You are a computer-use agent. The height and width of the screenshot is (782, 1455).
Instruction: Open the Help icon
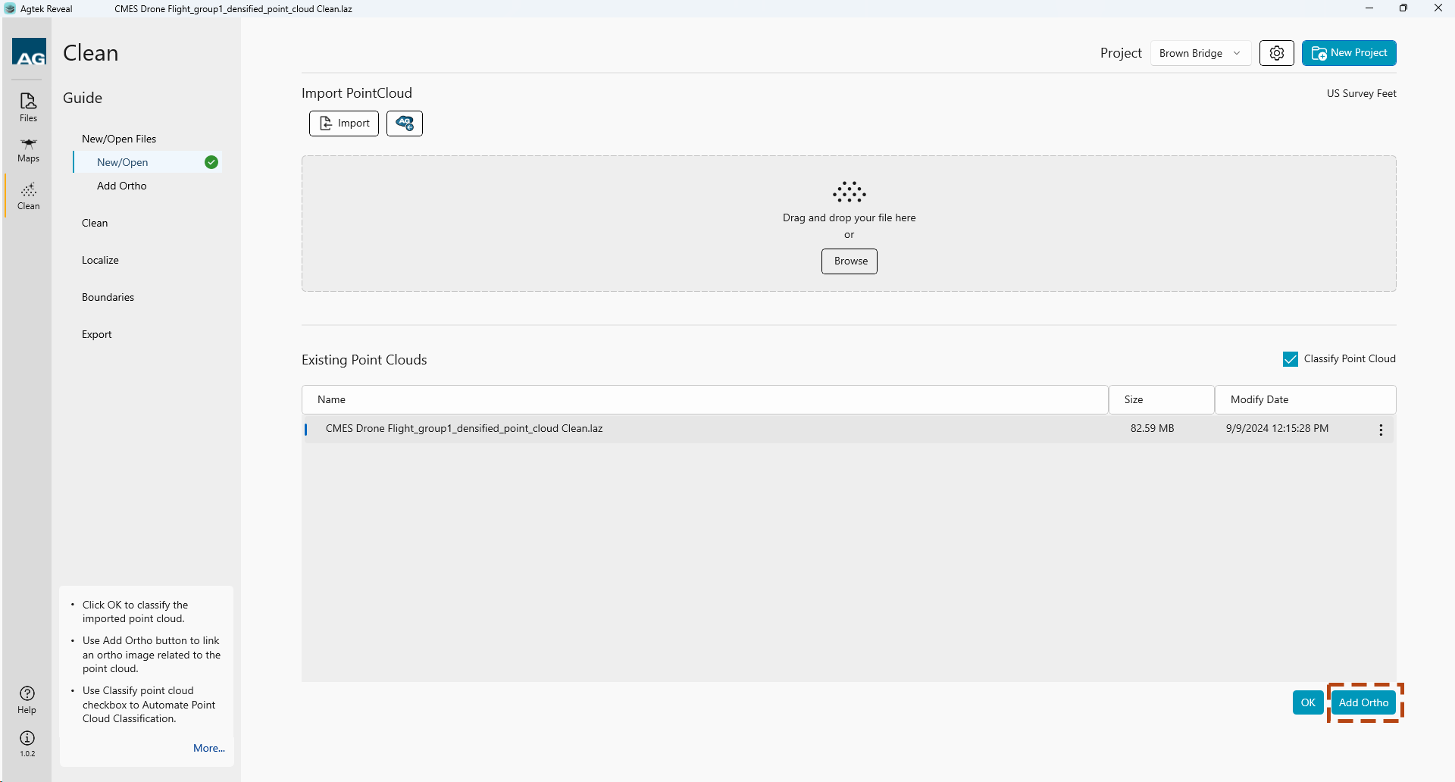27,699
